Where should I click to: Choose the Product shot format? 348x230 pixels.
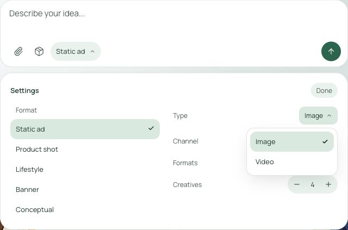(85, 149)
